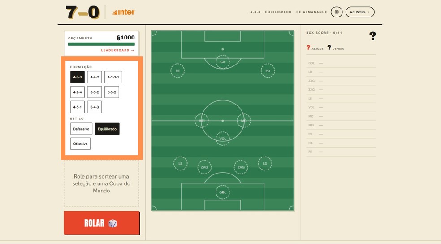
Task: Open the Leaderboard link
Action: click(x=118, y=50)
